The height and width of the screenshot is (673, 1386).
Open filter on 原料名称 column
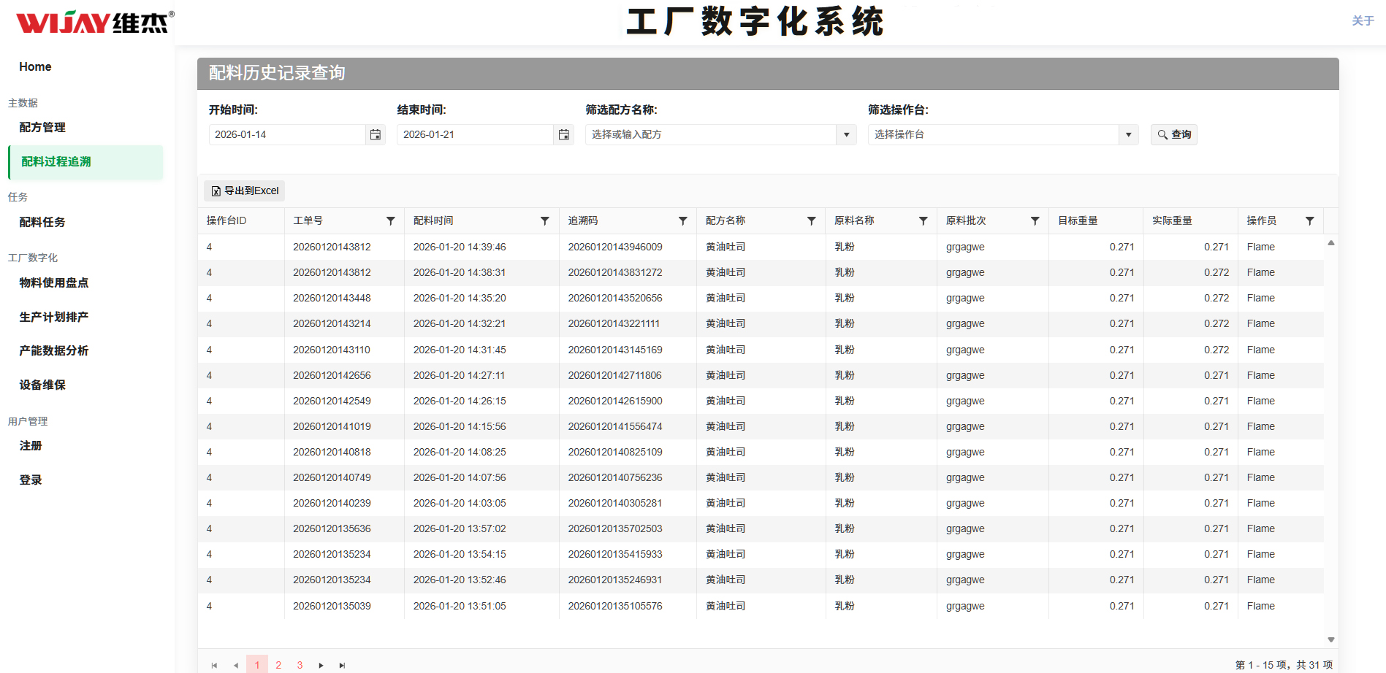click(x=923, y=220)
